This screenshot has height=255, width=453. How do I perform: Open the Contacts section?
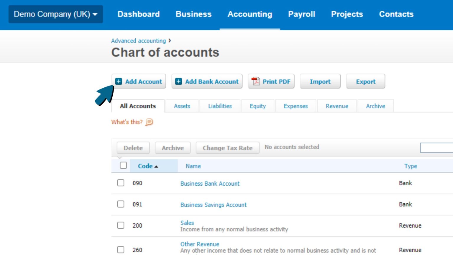pos(396,14)
